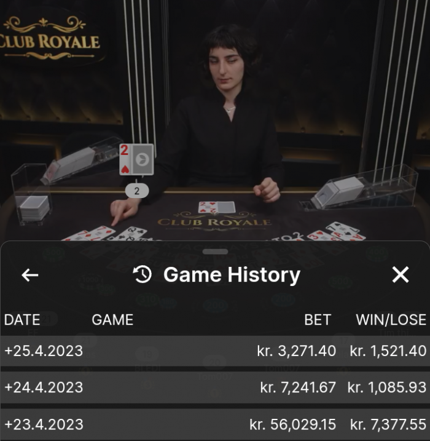Click the face-down card icon in overlay
The height and width of the screenshot is (441, 430).
143,159
